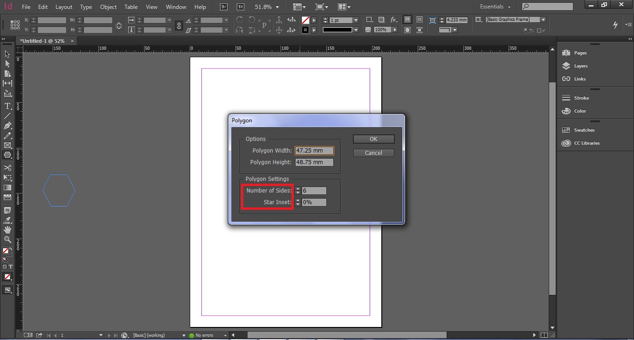634x340 pixels.
Task: Open the stroke type dropdown
Action: (x=356, y=30)
